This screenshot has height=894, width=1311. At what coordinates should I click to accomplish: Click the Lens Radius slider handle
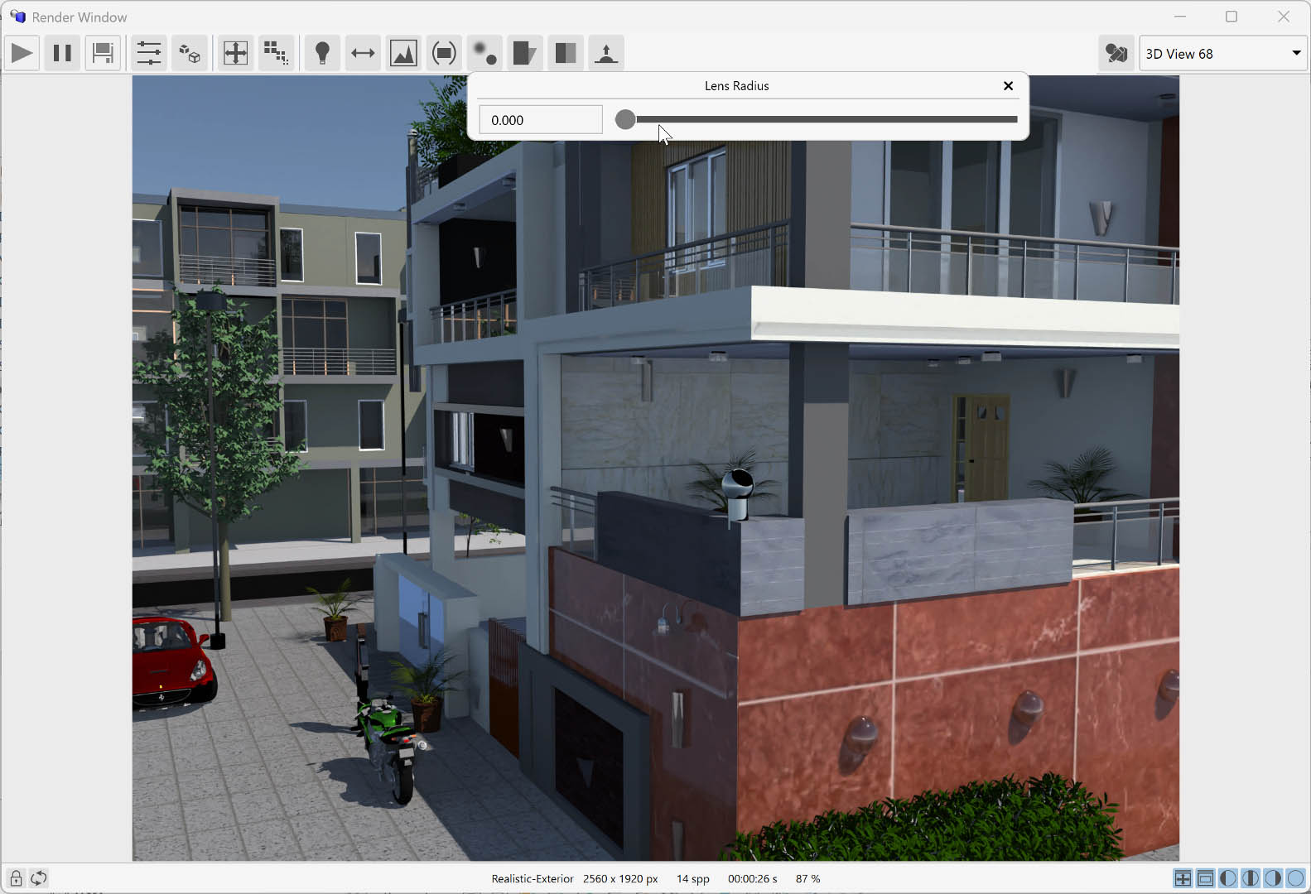625,120
